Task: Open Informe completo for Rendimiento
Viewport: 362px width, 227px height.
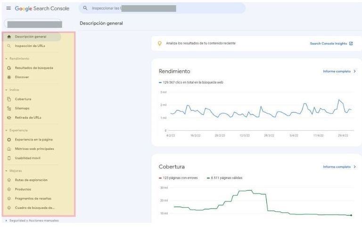Action: pyautogui.click(x=337, y=71)
